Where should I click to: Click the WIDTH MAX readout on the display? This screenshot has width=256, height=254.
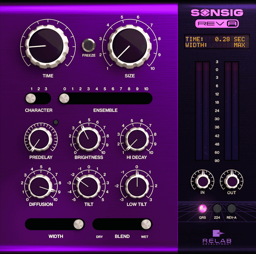point(215,45)
